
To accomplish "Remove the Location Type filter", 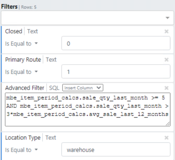I will (x=167, y=138).
